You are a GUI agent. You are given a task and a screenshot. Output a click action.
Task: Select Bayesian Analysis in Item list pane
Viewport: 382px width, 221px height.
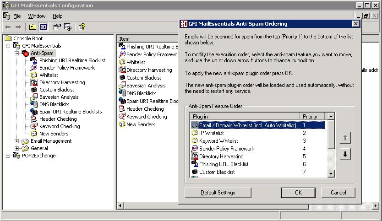pyautogui.click(x=142, y=86)
